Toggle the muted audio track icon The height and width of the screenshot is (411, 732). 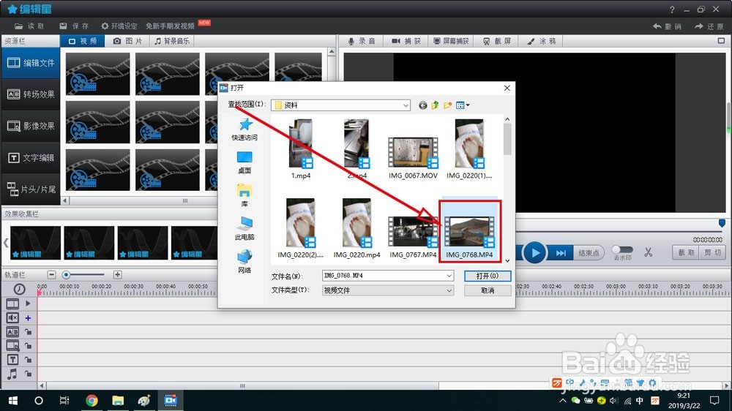pos(12,317)
